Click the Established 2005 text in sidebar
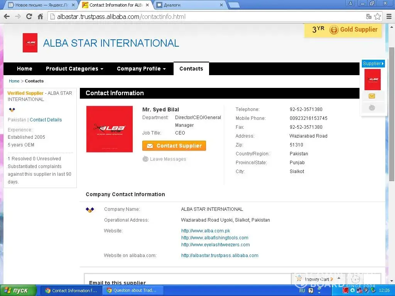The image size is (395, 296). [27, 137]
